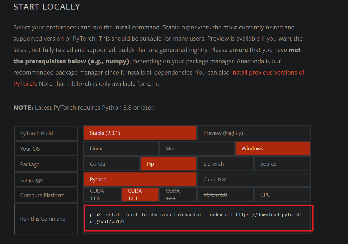The image size is (348, 244).
Task: Choose CUDA 11.8 compute platform
Action: click(x=102, y=194)
